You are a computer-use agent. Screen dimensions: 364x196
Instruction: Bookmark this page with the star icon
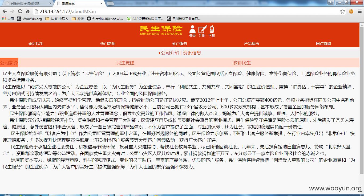pos(343,11)
